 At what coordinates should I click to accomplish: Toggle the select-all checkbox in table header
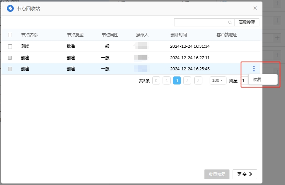(10, 35)
